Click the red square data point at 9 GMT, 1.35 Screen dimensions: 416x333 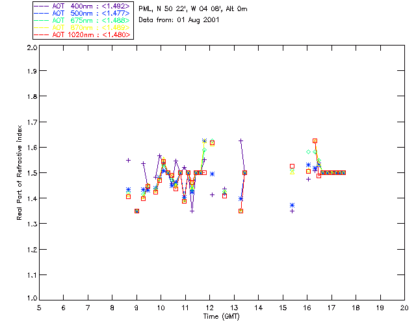click(x=136, y=211)
